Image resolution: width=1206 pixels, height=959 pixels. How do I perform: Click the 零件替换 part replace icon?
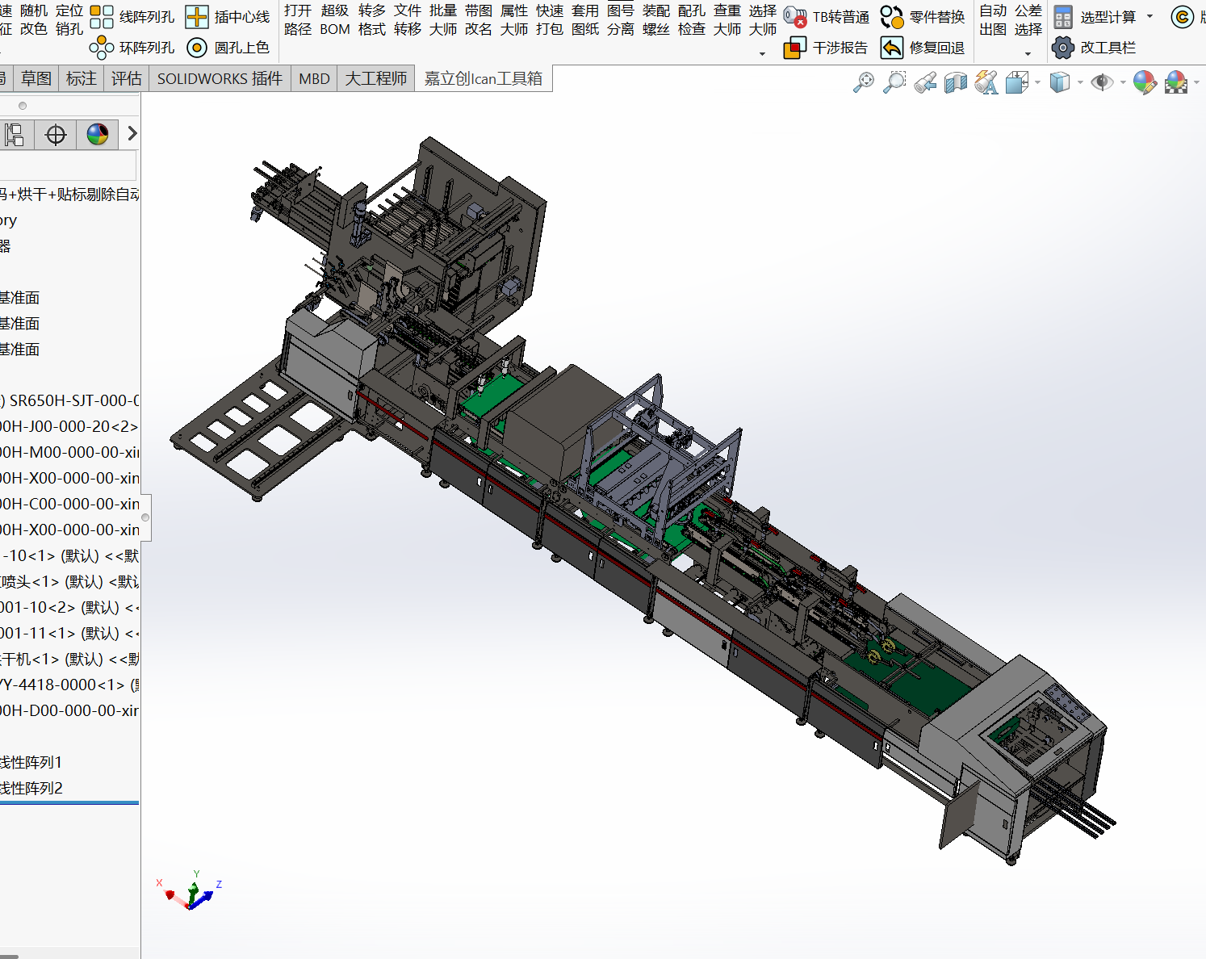pyautogui.click(x=892, y=17)
